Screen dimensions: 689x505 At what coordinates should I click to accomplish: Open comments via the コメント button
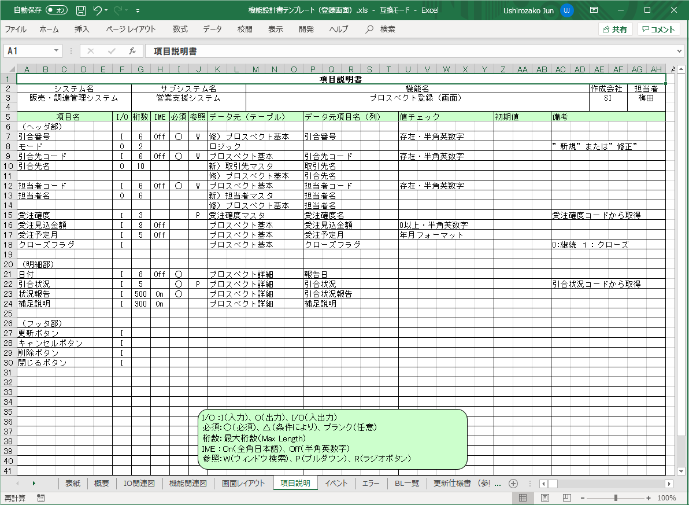(x=658, y=28)
